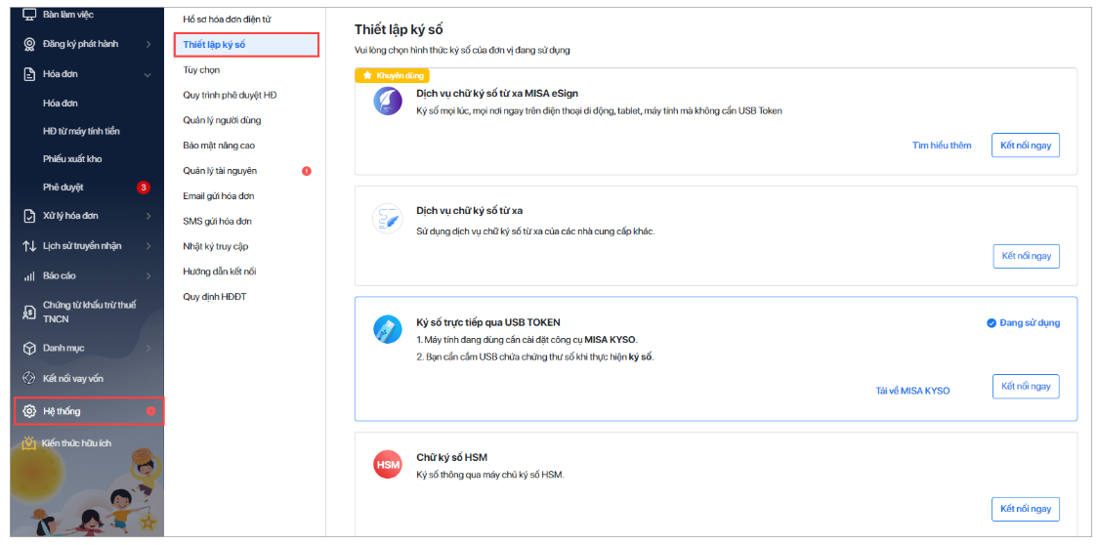1097x545 pixels.
Task: Click the Kết nối vay vốn icon
Action: (29, 378)
